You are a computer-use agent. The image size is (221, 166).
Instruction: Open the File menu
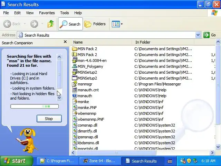(6, 13)
